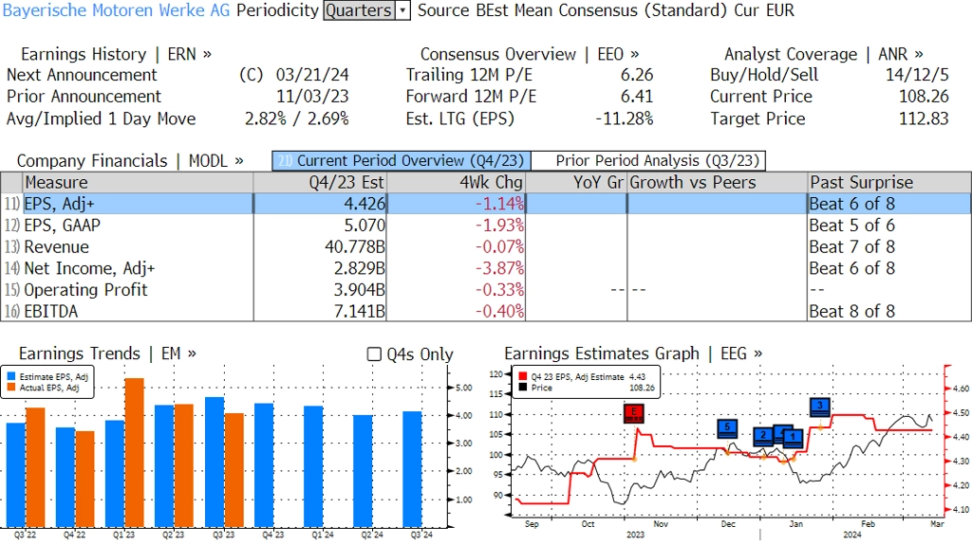The image size is (972, 544).
Task: Click blue marker numbered 1 on graph
Action: point(793,438)
